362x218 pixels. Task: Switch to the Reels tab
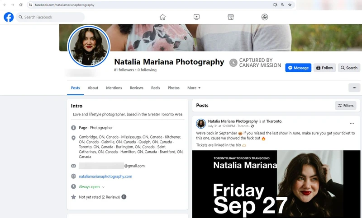(155, 88)
